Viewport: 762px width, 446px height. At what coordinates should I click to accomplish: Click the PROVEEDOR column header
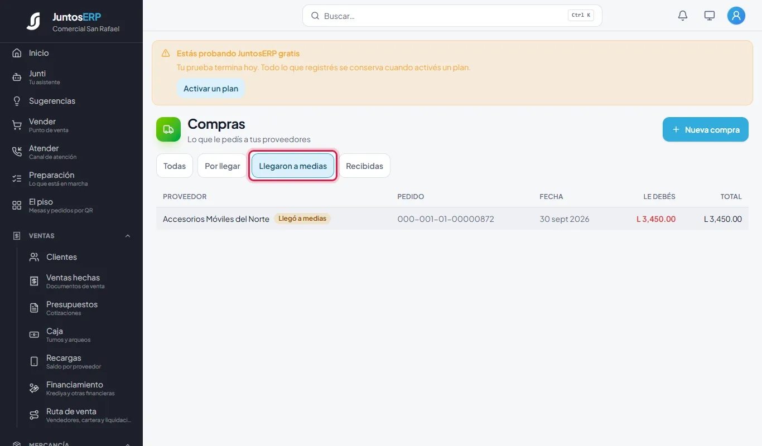pos(185,196)
